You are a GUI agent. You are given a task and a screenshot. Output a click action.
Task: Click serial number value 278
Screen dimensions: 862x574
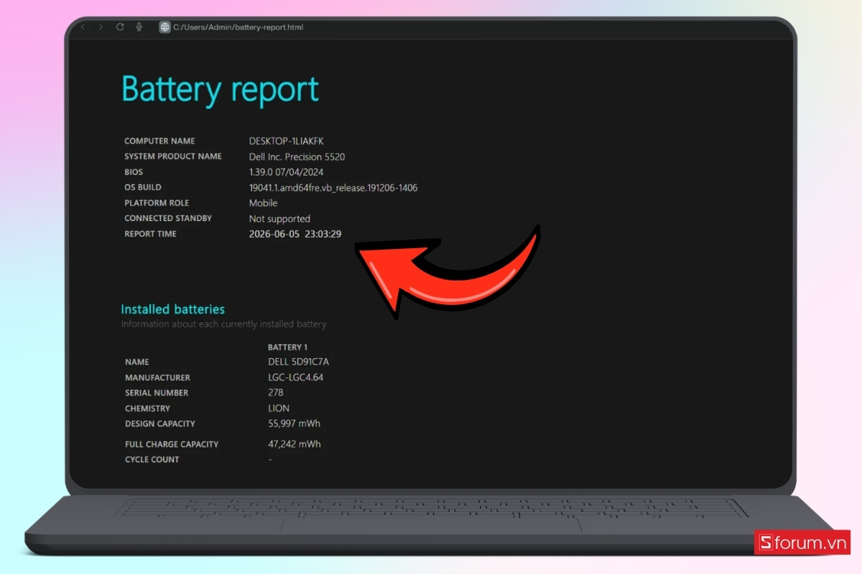[276, 393]
